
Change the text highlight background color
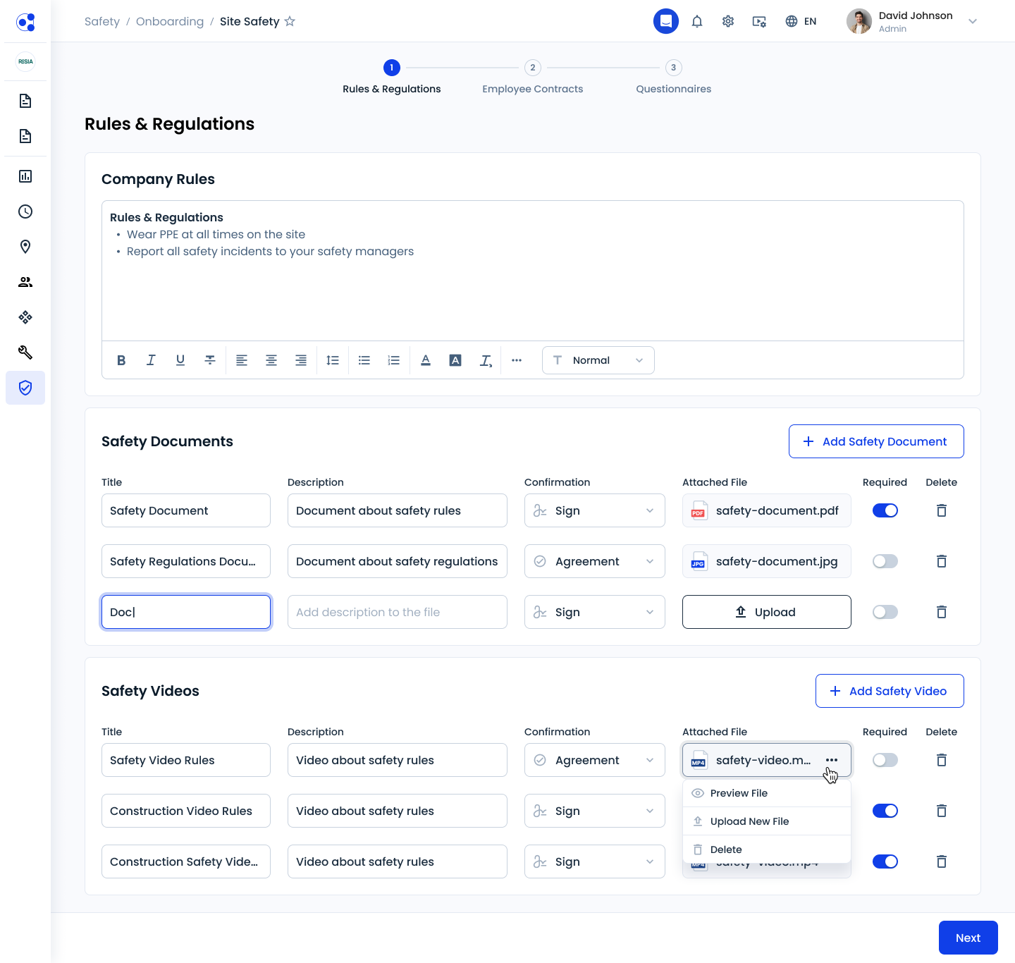455,360
